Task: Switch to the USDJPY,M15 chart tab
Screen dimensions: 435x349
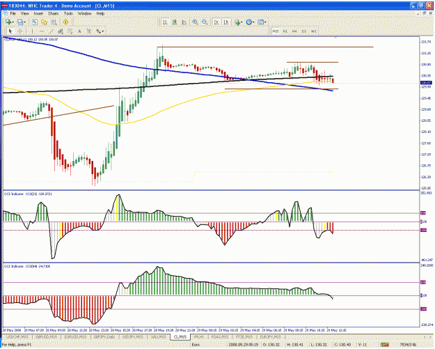Action: [134, 336]
